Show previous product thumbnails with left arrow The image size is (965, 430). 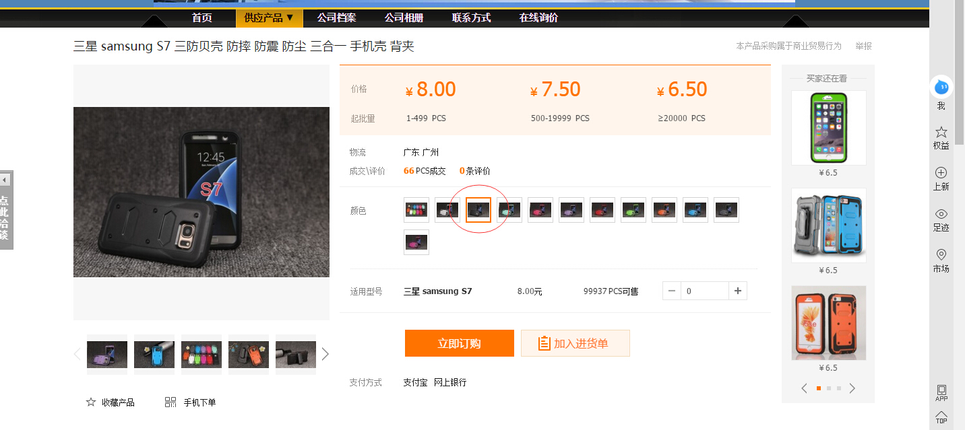pos(77,354)
